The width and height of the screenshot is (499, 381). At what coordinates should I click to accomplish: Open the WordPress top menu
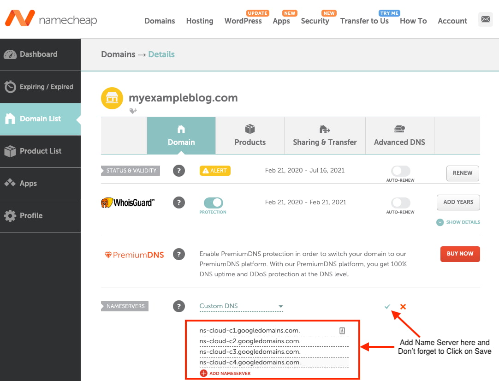[243, 21]
